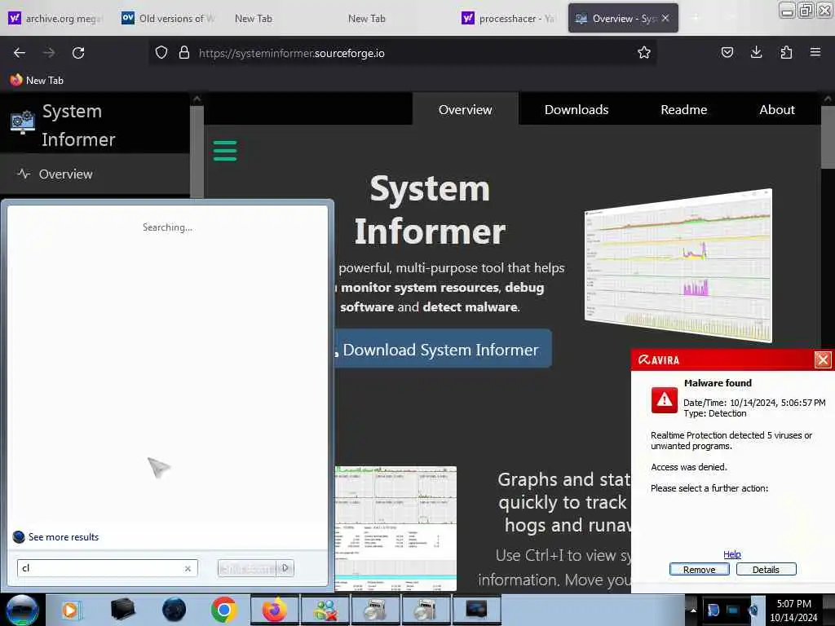Image resolution: width=835 pixels, height=626 pixels.
Task: Open Chrome from the taskbar
Action: tap(223, 610)
